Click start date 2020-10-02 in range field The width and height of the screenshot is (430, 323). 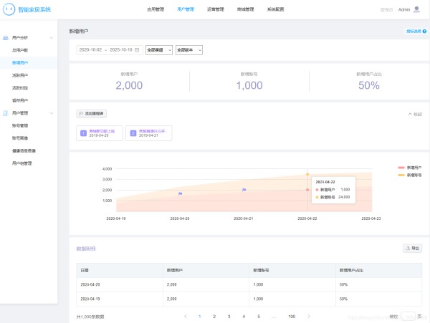pos(90,50)
